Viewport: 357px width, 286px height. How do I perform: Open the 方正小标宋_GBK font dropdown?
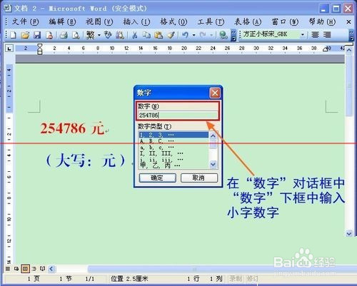pyautogui.click(x=303, y=35)
